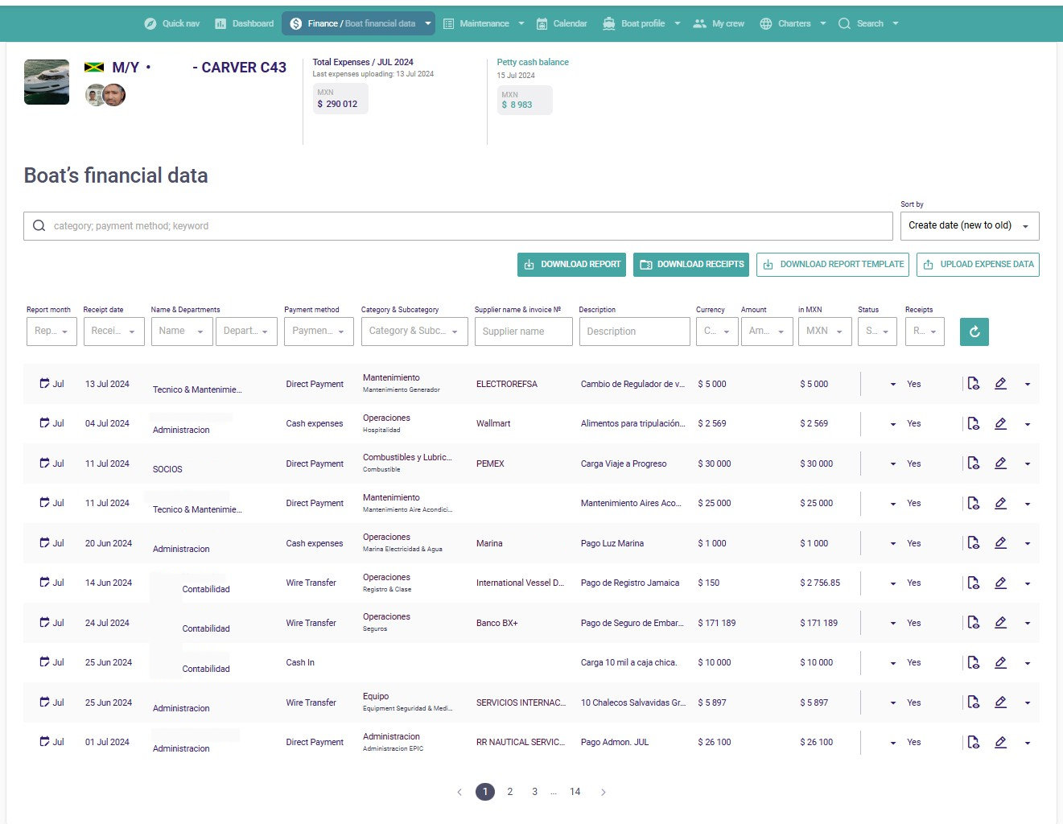Click DOWNLOAD REPORT TEMPLATE button
This screenshot has width=1063, height=824.
833,265
